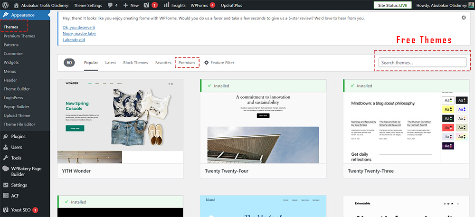Click the Abubakar Taofik Oladimeji site name
This screenshot has height=217, width=475.
tap(45, 5)
